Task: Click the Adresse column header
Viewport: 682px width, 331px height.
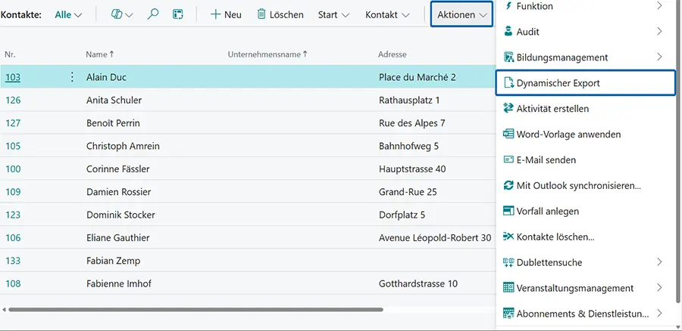Action: pos(393,54)
